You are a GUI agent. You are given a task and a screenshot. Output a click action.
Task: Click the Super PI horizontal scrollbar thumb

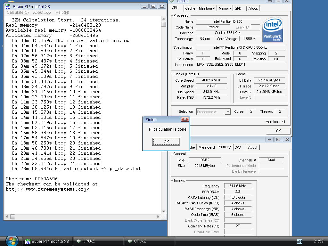pos(12,217)
